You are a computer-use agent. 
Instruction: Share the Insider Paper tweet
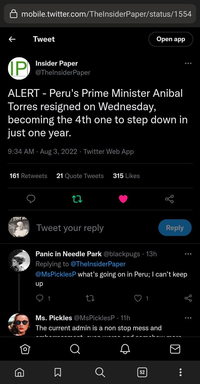tap(169, 199)
